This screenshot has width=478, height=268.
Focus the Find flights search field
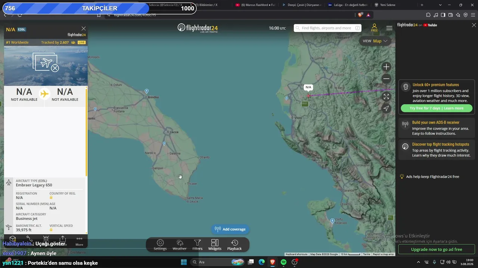pyautogui.click(x=328, y=28)
